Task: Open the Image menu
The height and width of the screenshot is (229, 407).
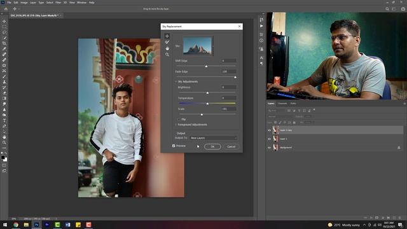Action: point(24,3)
